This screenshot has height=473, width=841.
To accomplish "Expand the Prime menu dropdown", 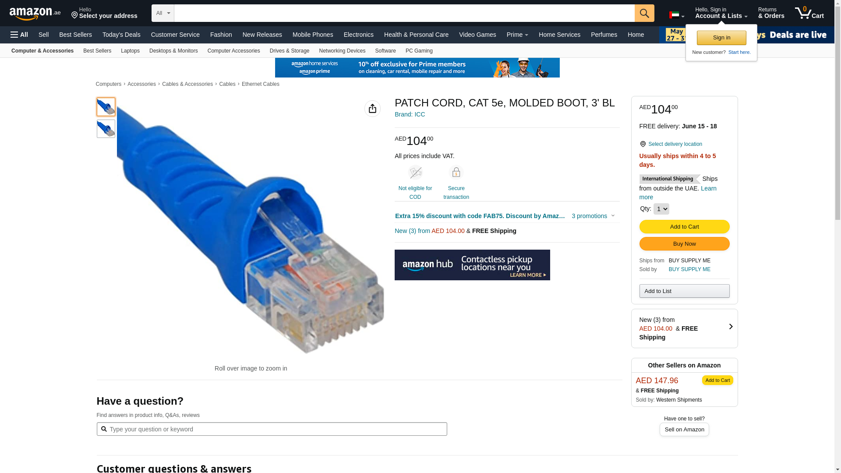I will (x=517, y=35).
